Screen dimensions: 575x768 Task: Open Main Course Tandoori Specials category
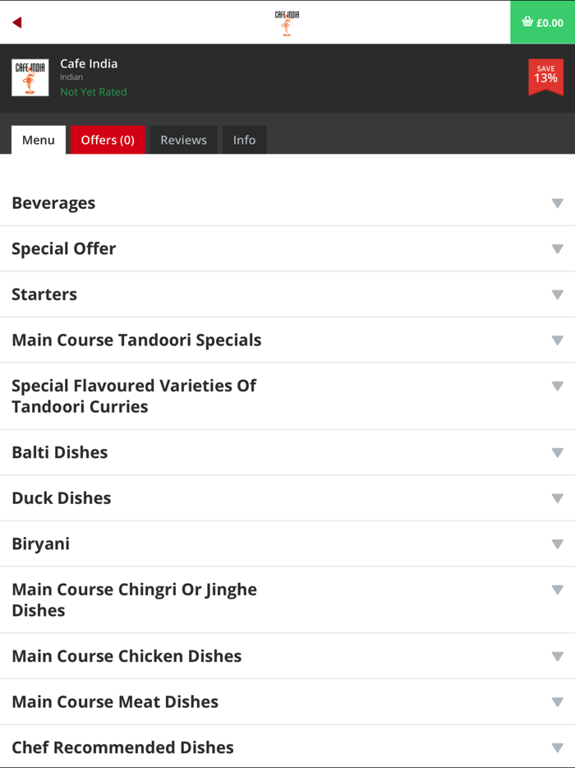tap(136, 340)
